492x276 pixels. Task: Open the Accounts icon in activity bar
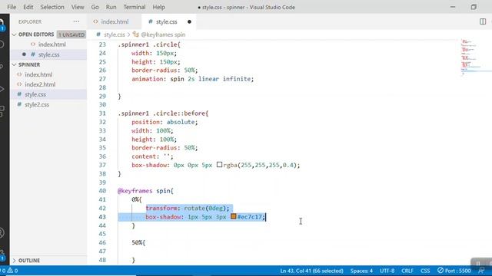click(x=2, y=233)
